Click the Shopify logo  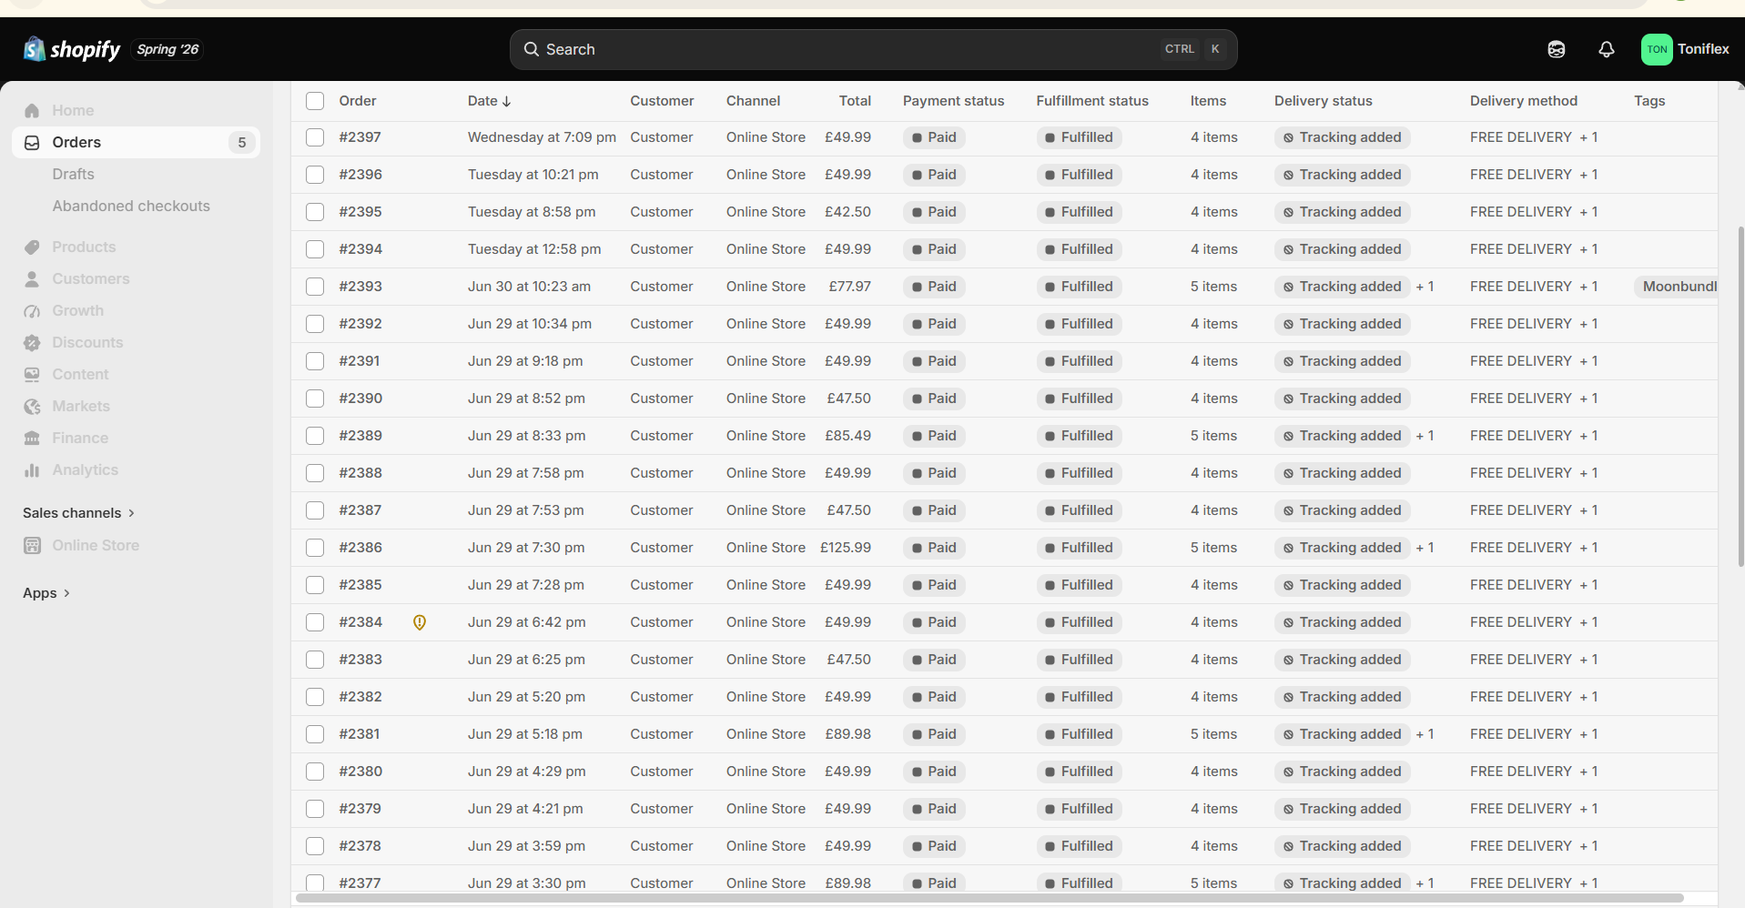pyautogui.click(x=72, y=49)
